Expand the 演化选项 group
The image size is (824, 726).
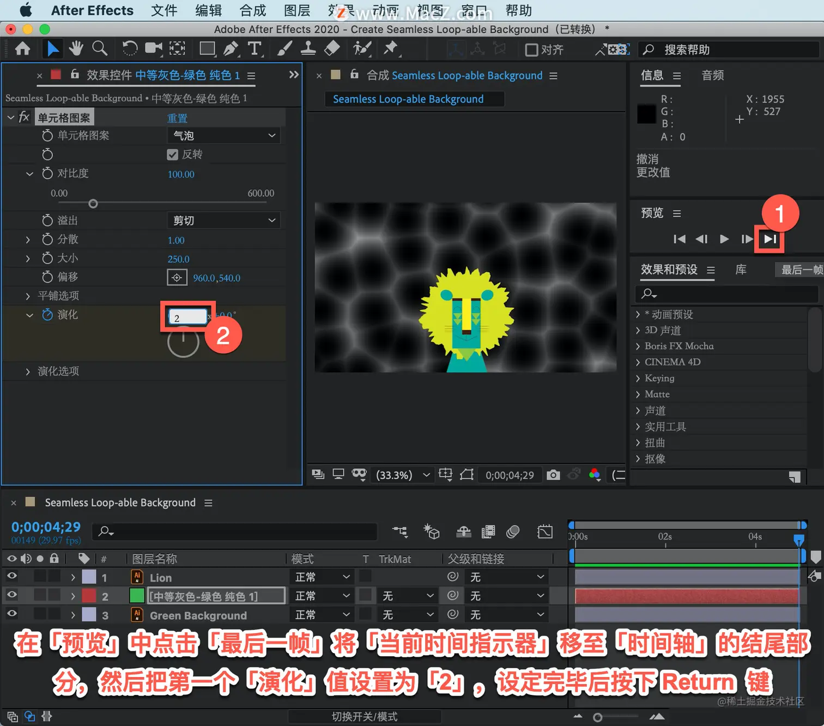[x=28, y=371]
